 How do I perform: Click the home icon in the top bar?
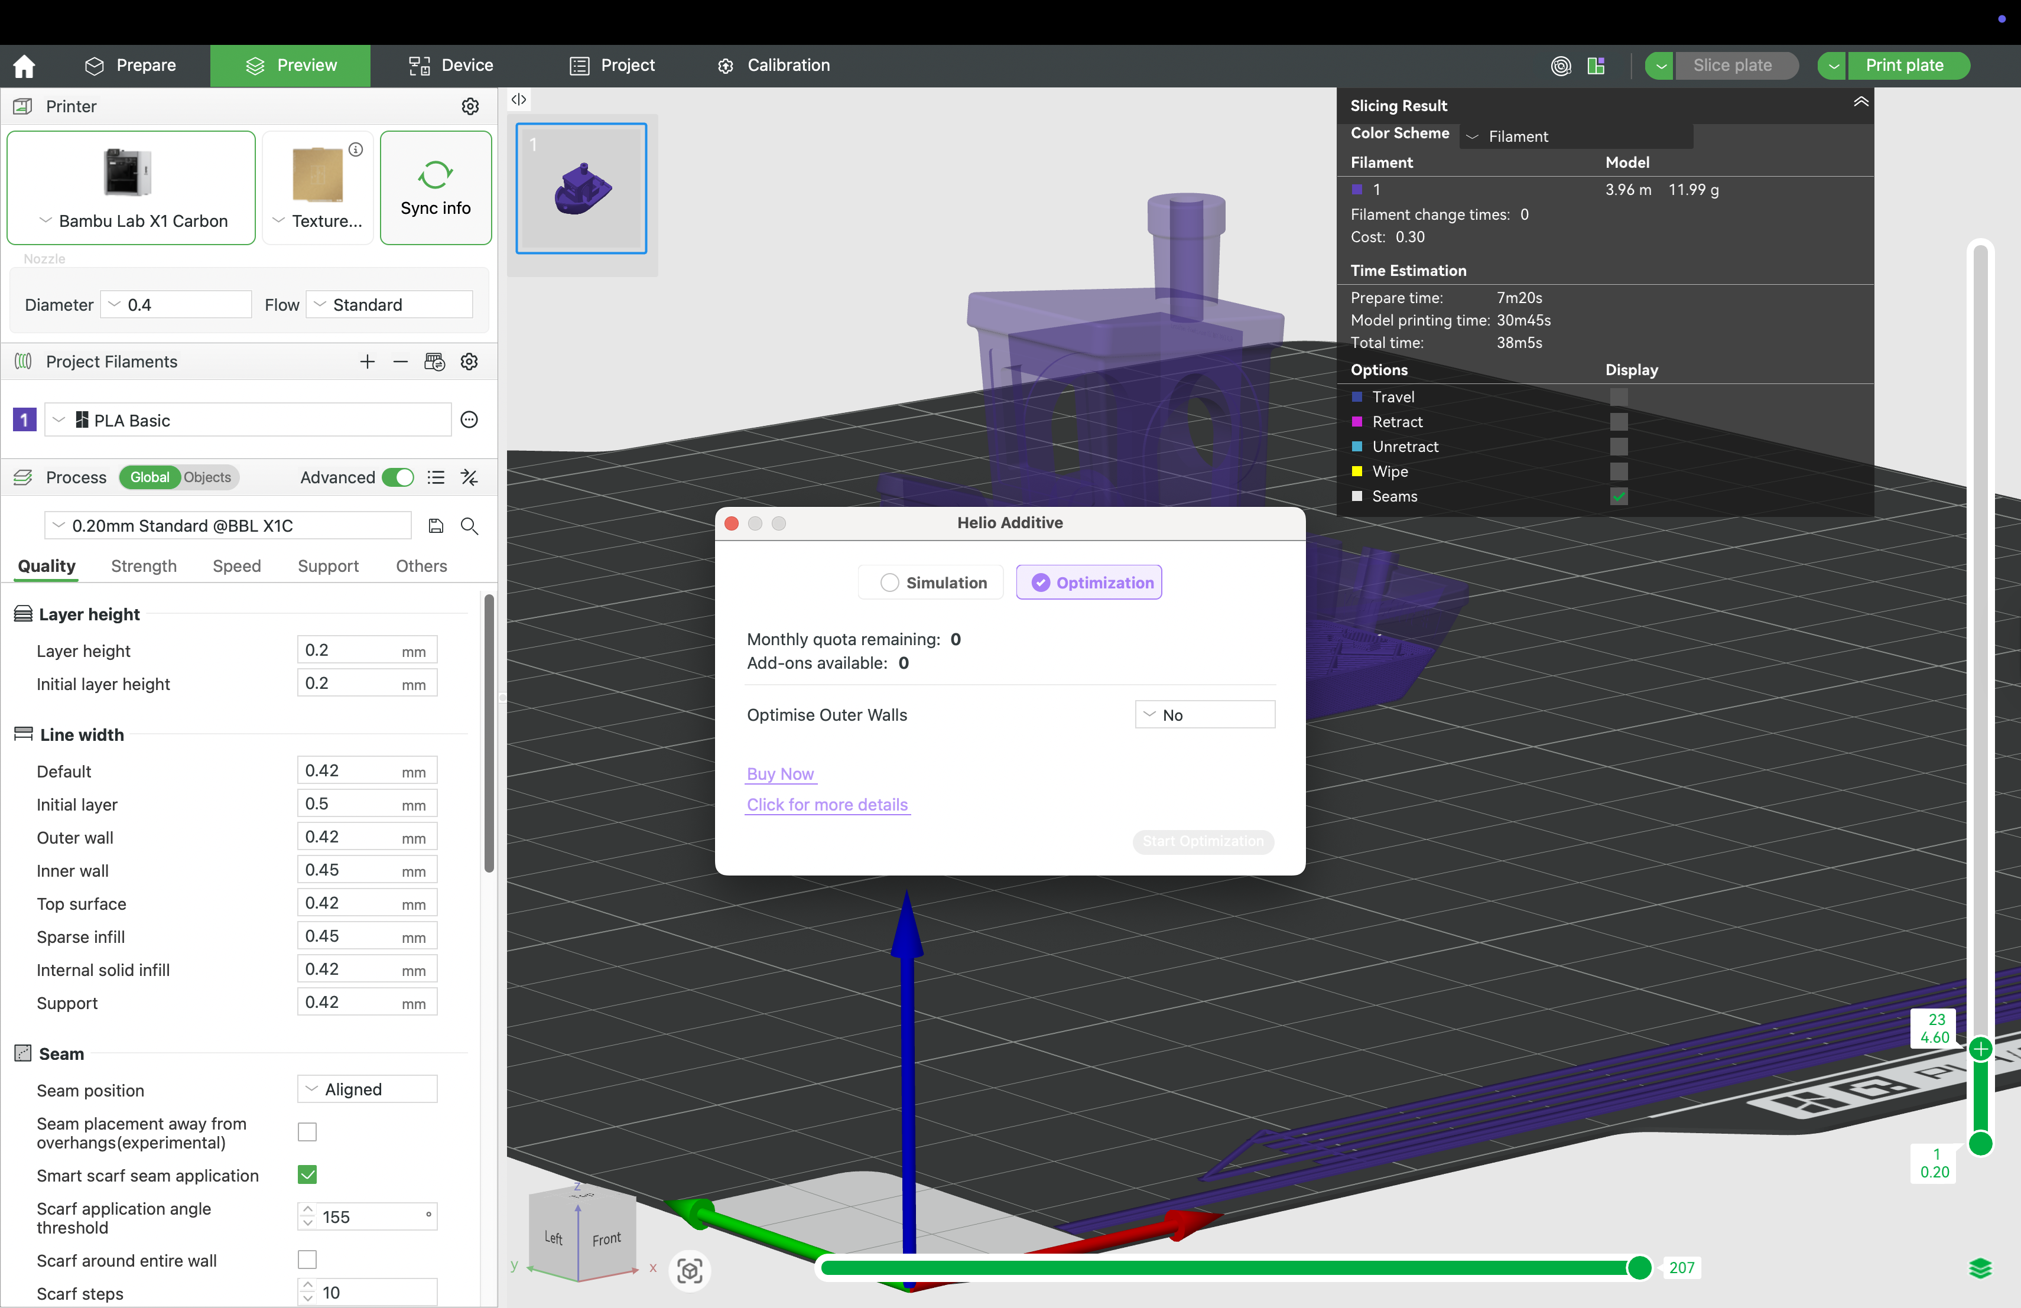coord(25,66)
